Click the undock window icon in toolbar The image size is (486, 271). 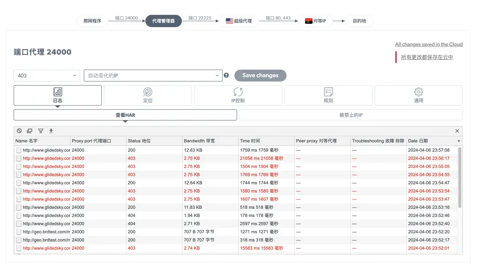[30, 131]
